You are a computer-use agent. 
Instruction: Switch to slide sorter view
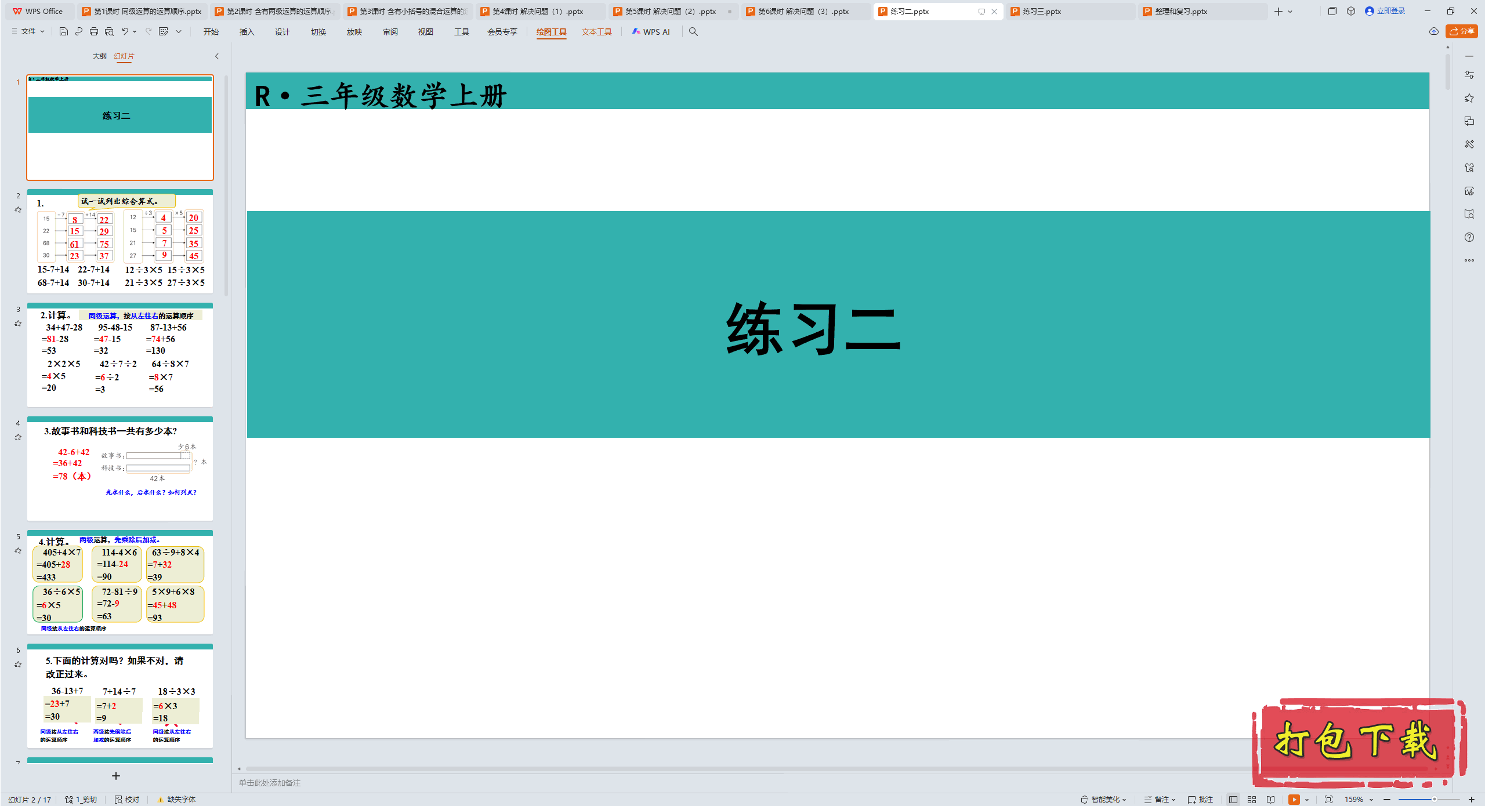pyautogui.click(x=1252, y=800)
